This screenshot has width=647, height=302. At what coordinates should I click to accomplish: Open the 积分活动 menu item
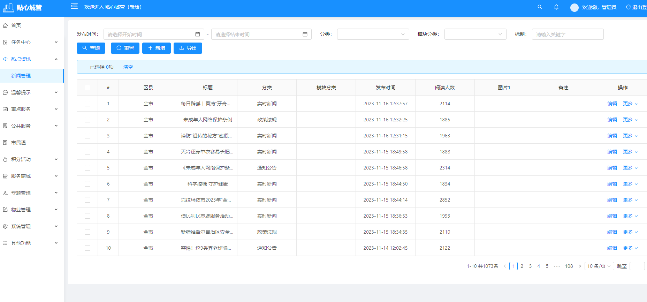point(32,159)
